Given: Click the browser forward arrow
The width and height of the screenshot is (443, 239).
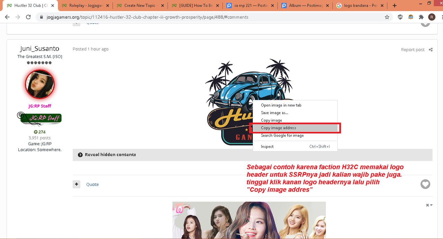Looking at the screenshot, I should pos(18,17).
